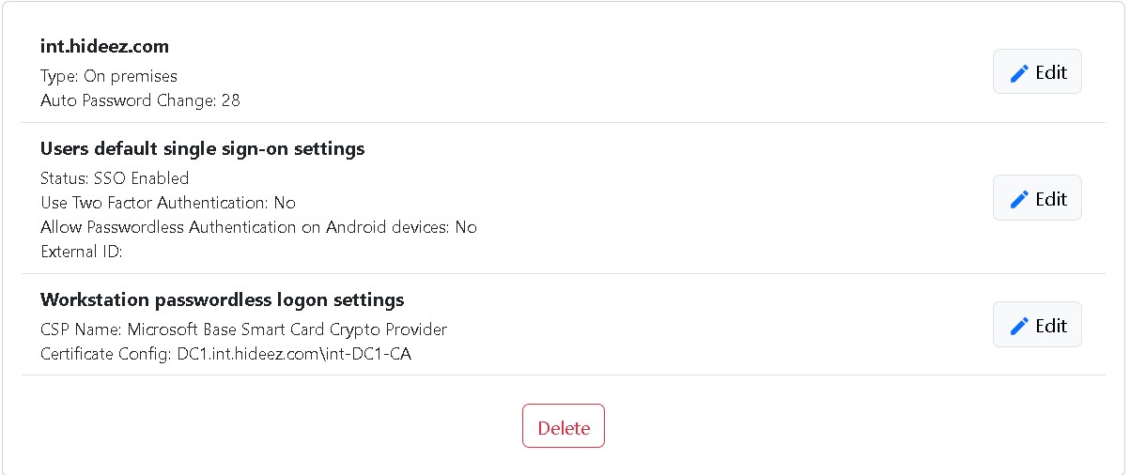The height and width of the screenshot is (475, 1130).
Task: Click the Type: On premises line
Action: click(x=108, y=76)
